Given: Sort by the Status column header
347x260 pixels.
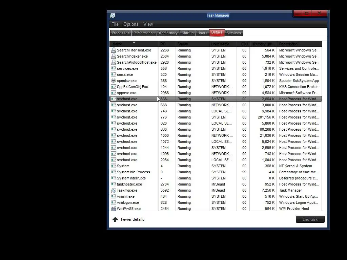Looking at the screenshot, I should (192, 44).
